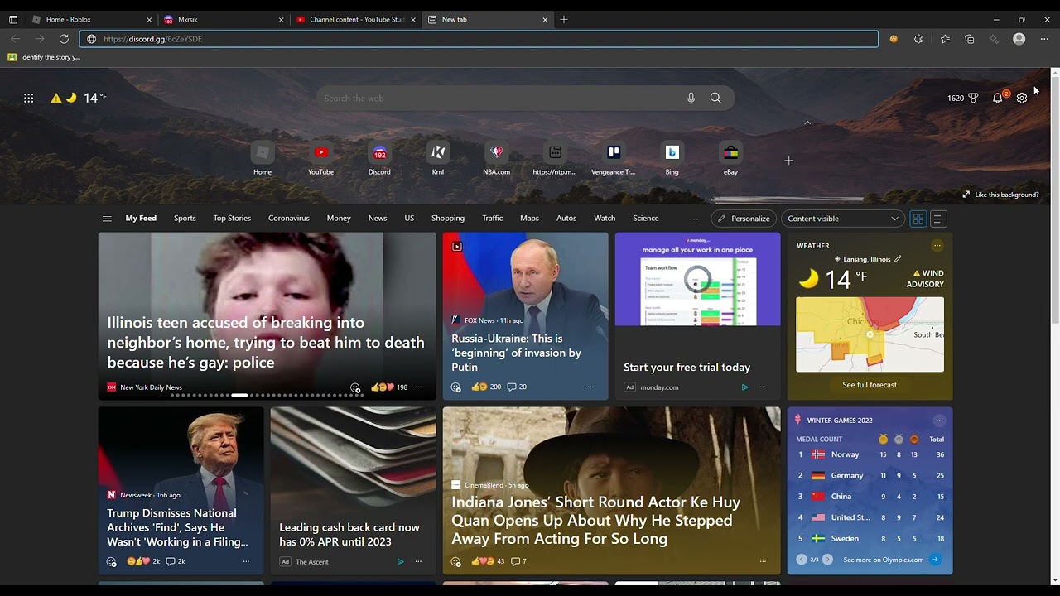Switch to Home - Roblox tab
This screenshot has height=596, width=1060.
pos(91,19)
